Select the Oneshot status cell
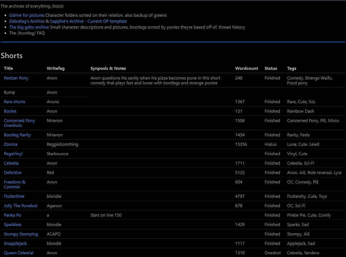This screenshot has width=346, height=257. pos(273,253)
